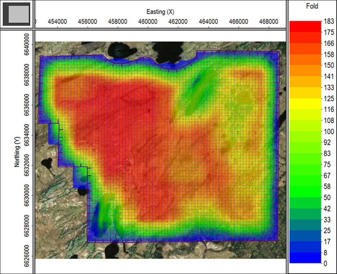Click the 460000 easting tick label
This screenshot has width=337, height=274.
click(148, 21)
